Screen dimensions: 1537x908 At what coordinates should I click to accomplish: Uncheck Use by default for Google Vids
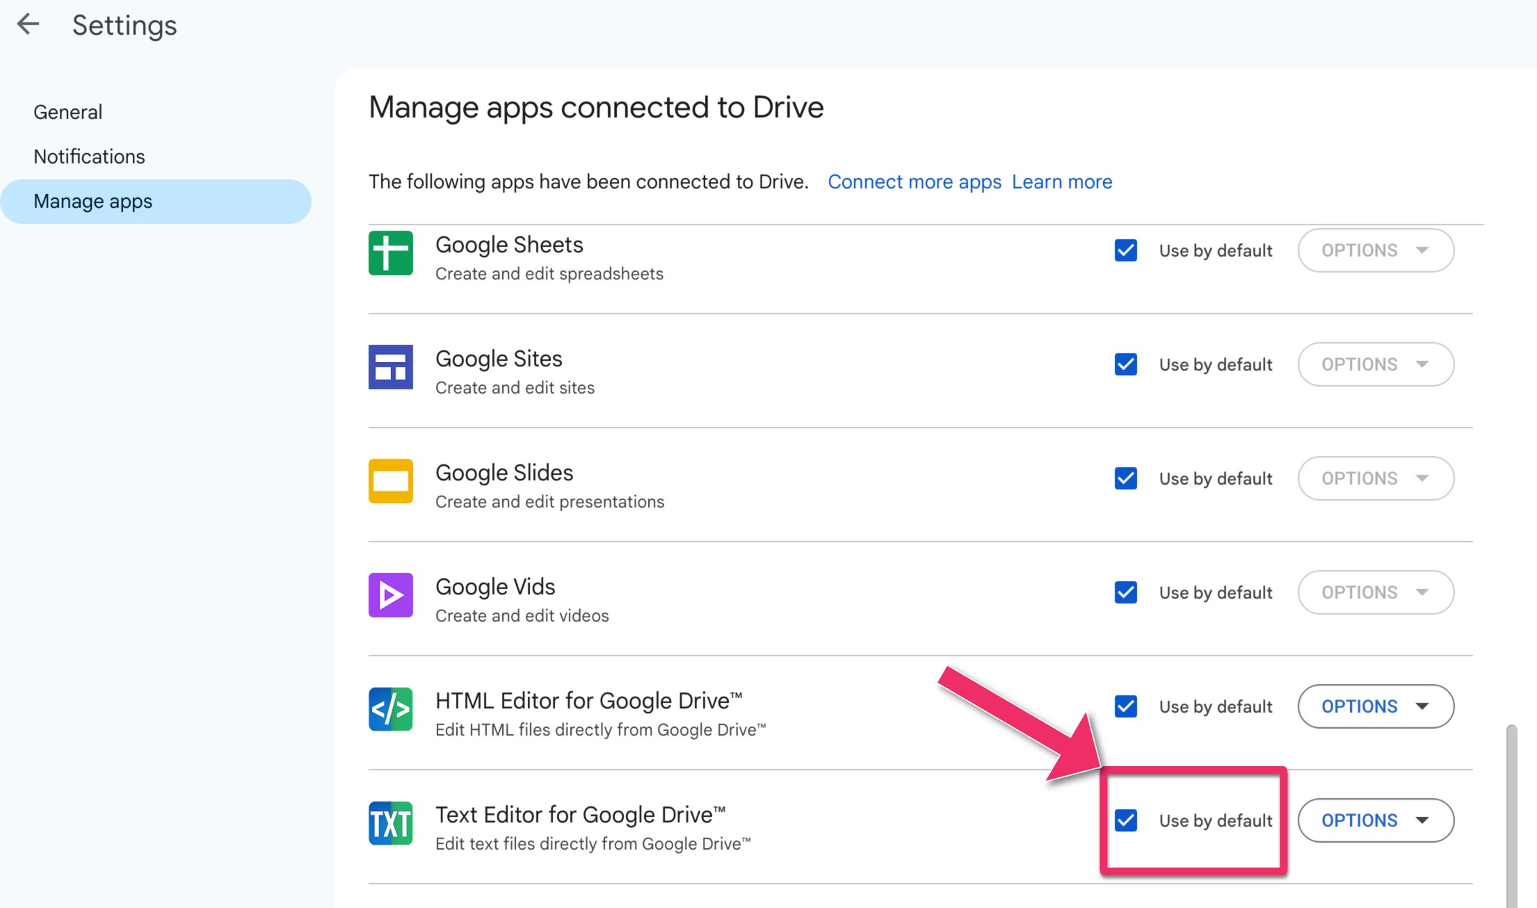tap(1125, 592)
